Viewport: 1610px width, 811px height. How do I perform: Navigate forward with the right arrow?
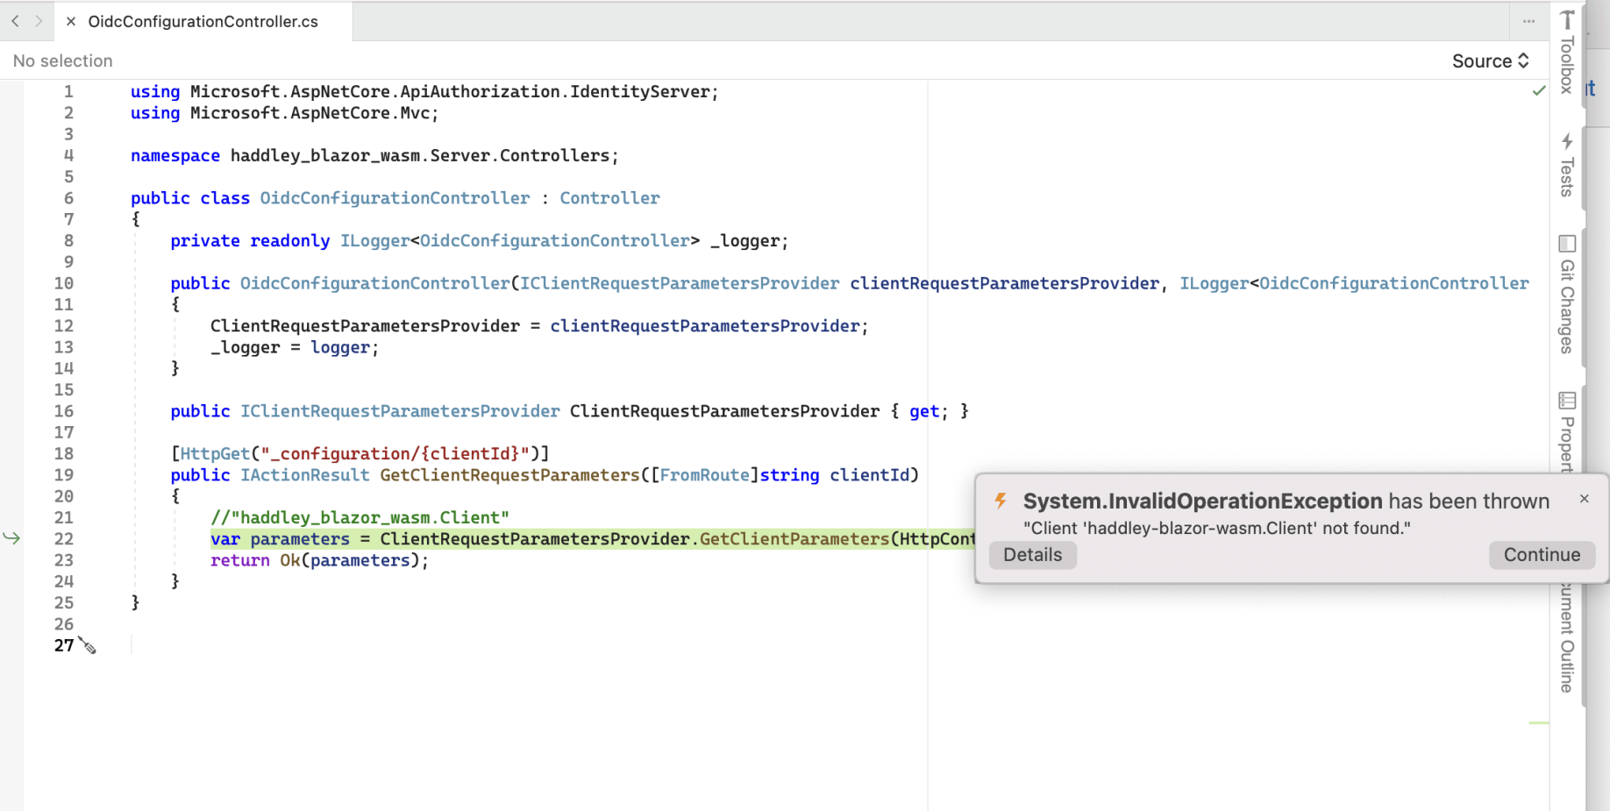click(39, 21)
